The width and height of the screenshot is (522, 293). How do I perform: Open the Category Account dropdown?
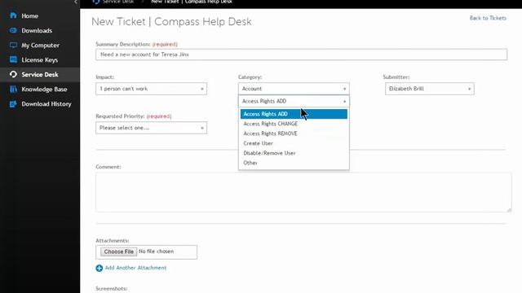[x=294, y=89]
